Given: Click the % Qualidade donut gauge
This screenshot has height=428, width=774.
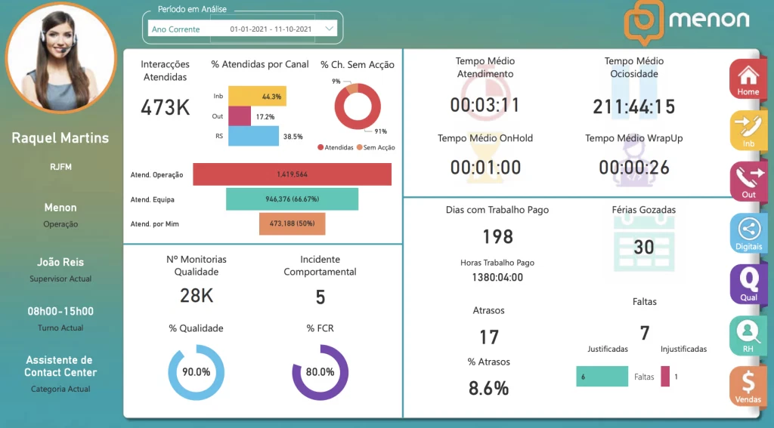Looking at the screenshot, I should point(196,372).
